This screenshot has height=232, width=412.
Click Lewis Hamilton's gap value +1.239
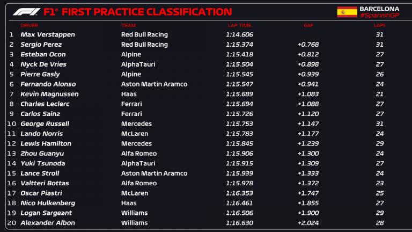pyautogui.click(x=308, y=144)
